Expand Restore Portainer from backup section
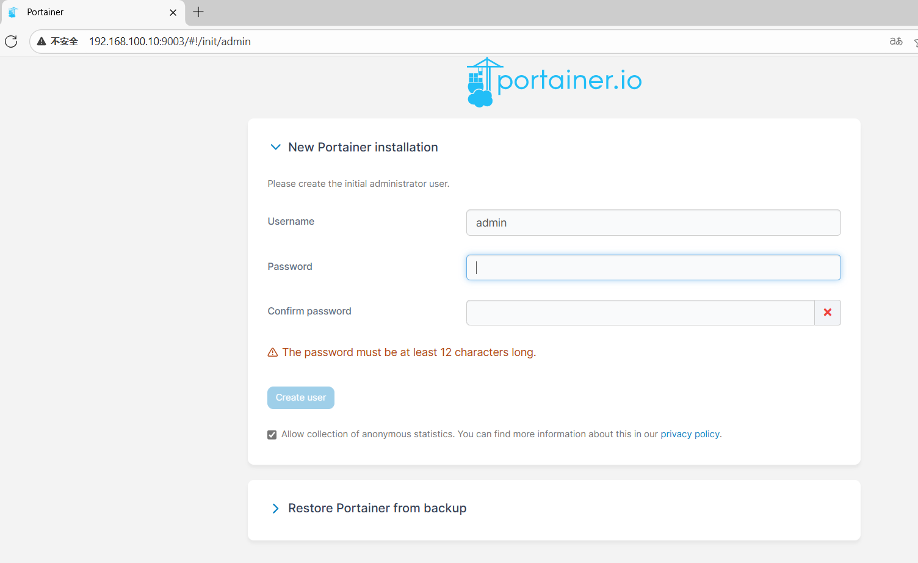918x563 pixels. point(275,509)
